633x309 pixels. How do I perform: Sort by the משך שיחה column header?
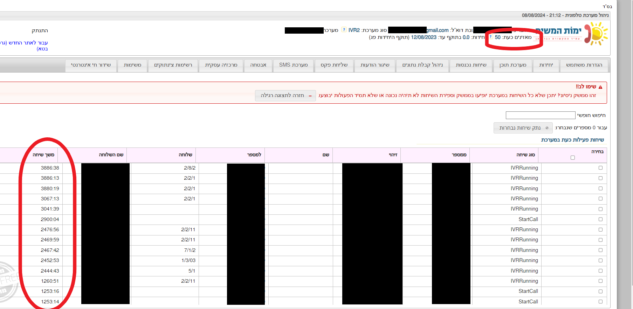click(43, 155)
